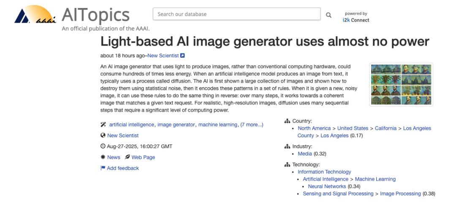Click the magic wand tags icon
Screen dimensions: 456x203
(103, 125)
